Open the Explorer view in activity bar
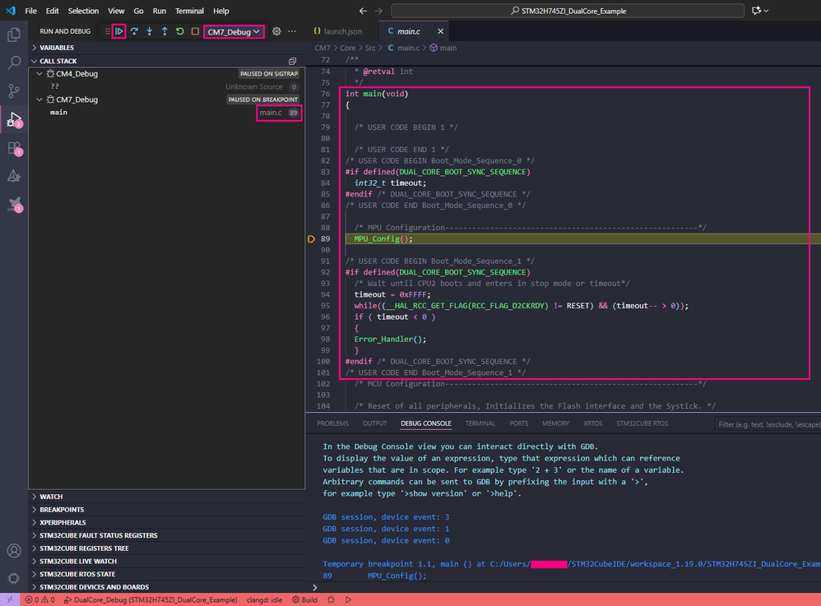Image resolution: width=821 pixels, height=606 pixels. click(x=14, y=35)
